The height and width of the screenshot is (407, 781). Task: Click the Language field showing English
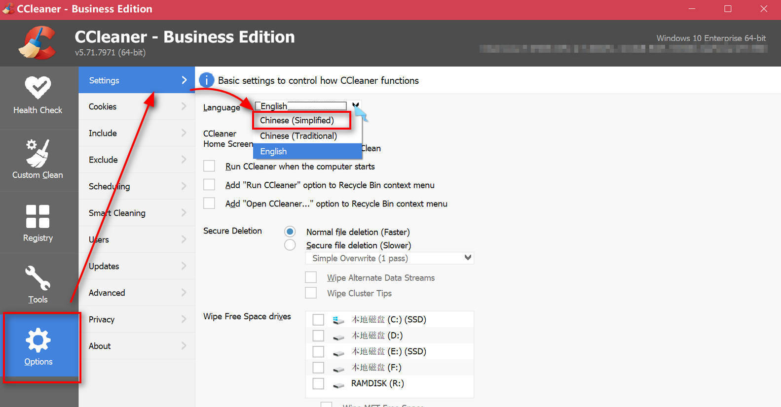click(x=301, y=106)
